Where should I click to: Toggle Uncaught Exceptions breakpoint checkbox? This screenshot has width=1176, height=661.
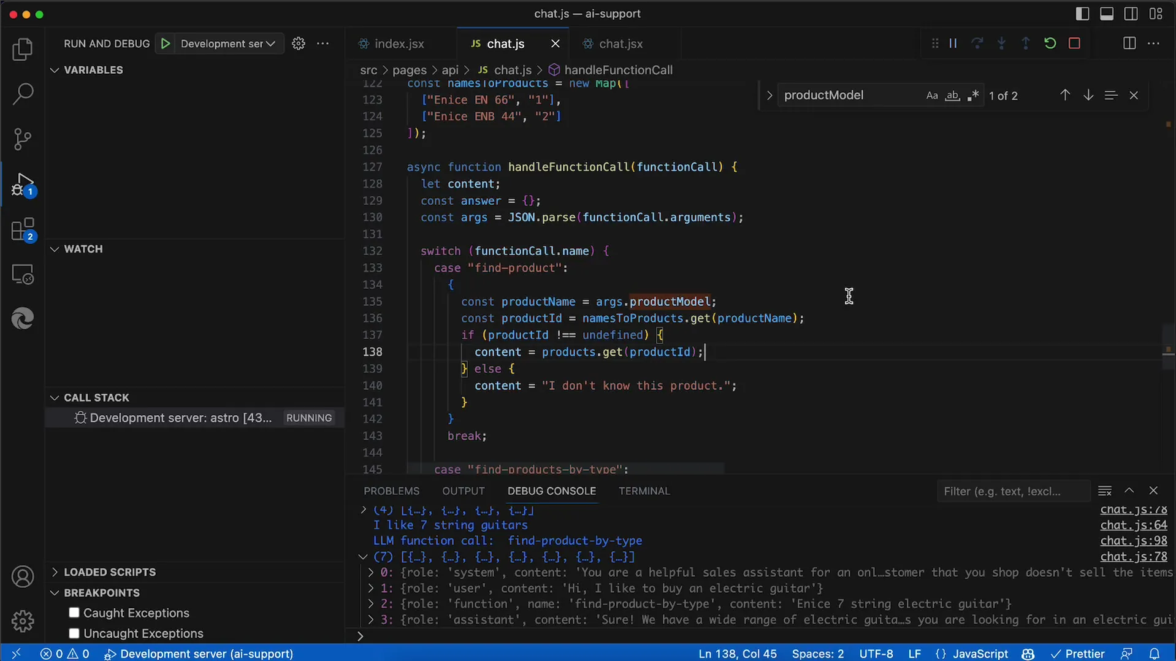pyautogui.click(x=74, y=633)
